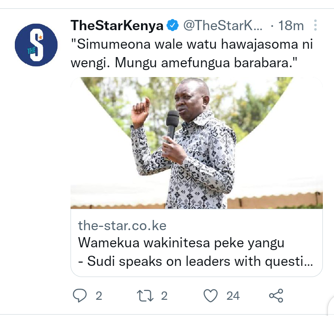Image resolution: width=334 pixels, height=316 pixels.
Task: Share tweet via share icon
Action: [x=276, y=296]
